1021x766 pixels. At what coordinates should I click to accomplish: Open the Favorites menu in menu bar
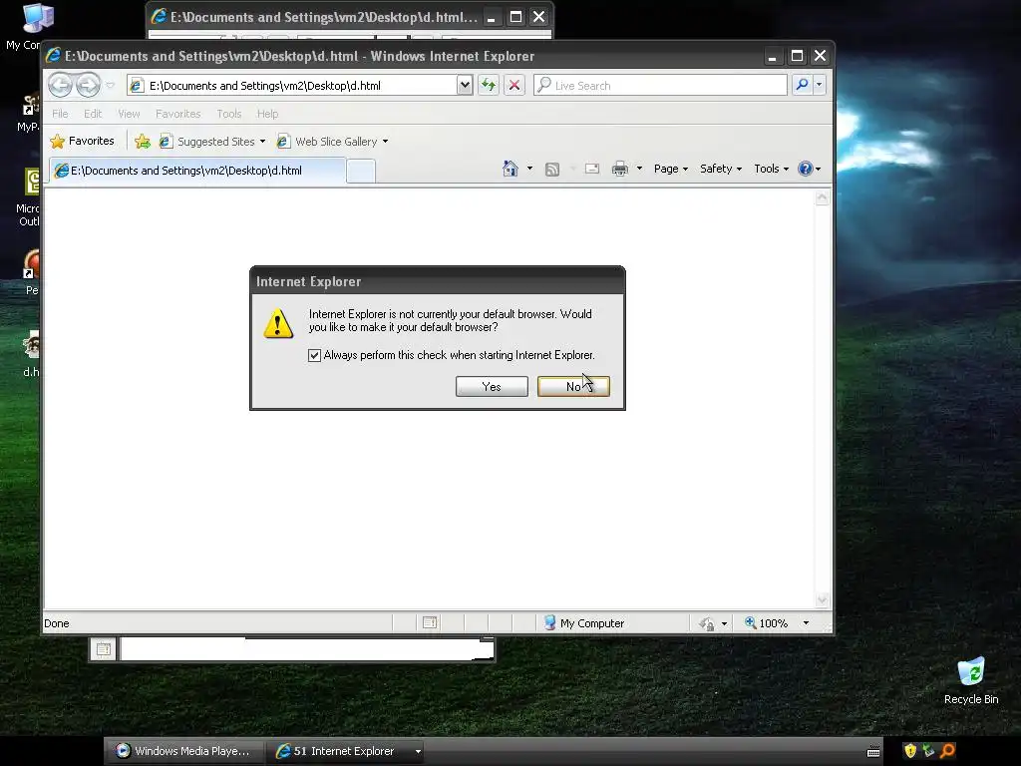tap(177, 114)
